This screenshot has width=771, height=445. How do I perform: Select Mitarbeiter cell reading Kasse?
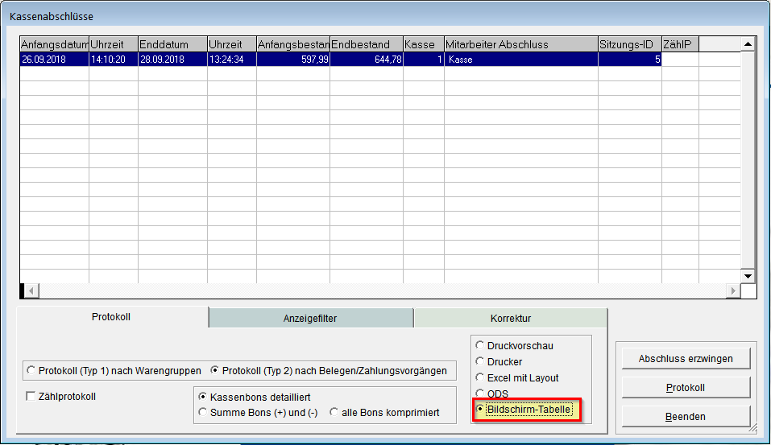click(521, 60)
